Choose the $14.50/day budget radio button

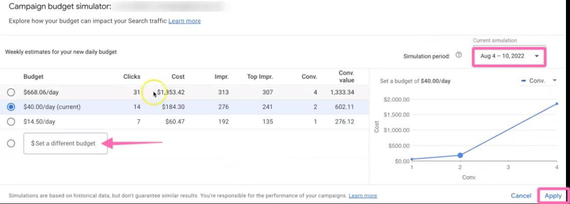click(x=11, y=121)
